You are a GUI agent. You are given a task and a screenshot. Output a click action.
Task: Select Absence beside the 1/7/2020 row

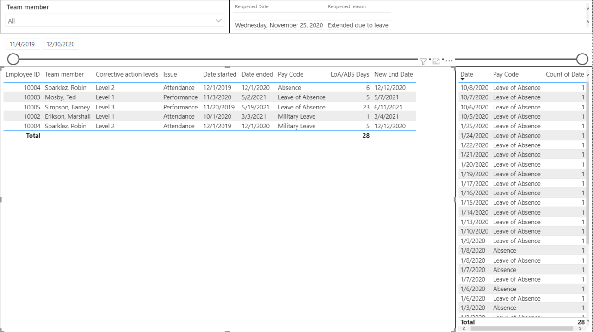pos(504,270)
